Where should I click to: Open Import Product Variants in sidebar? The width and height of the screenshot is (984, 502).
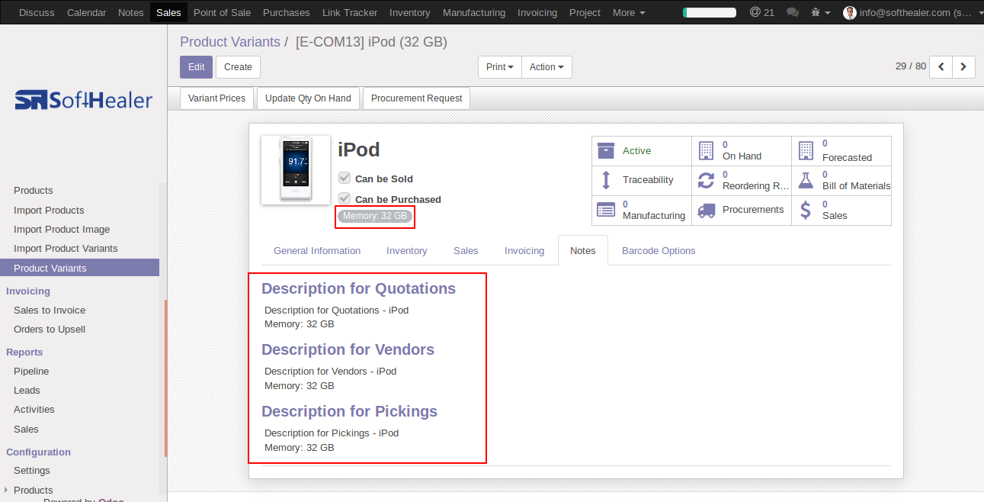click(x=66, y=248)
